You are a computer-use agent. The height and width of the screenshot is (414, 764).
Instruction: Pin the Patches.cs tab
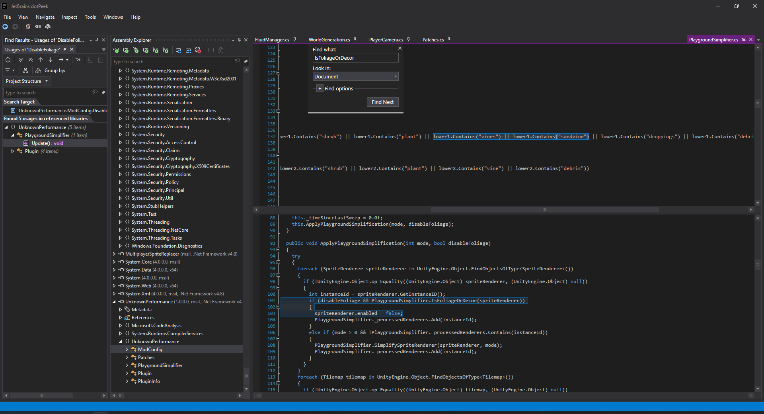tap(449, 39)
